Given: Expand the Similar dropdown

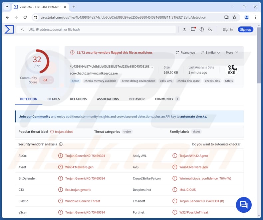Looking at the screenshot, I should (x=210, y=53).
